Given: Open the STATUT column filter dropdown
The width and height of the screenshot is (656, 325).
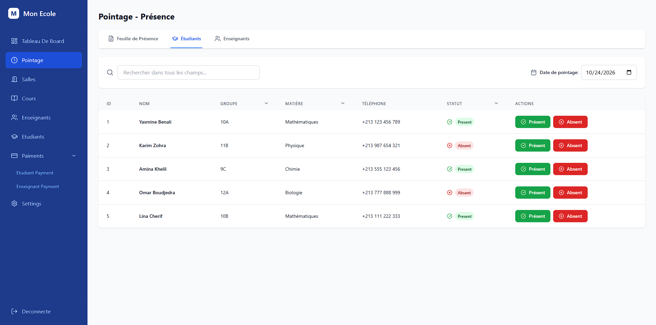Looking at the screenshot, I should (x=496, y=103).
